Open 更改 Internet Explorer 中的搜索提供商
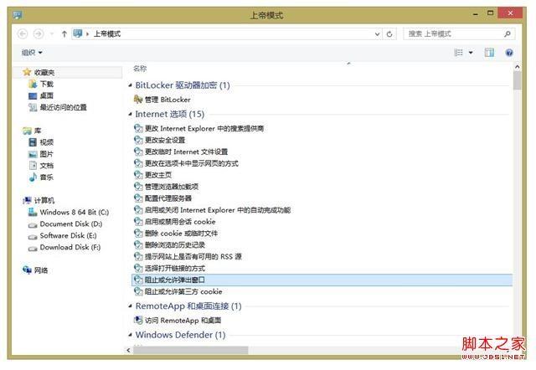 point(204,128)
